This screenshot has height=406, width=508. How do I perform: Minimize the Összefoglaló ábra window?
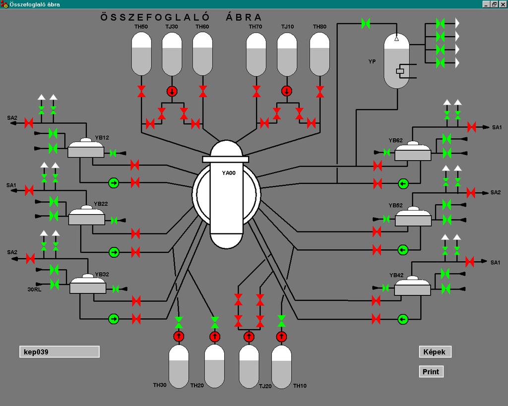point(486,4)
